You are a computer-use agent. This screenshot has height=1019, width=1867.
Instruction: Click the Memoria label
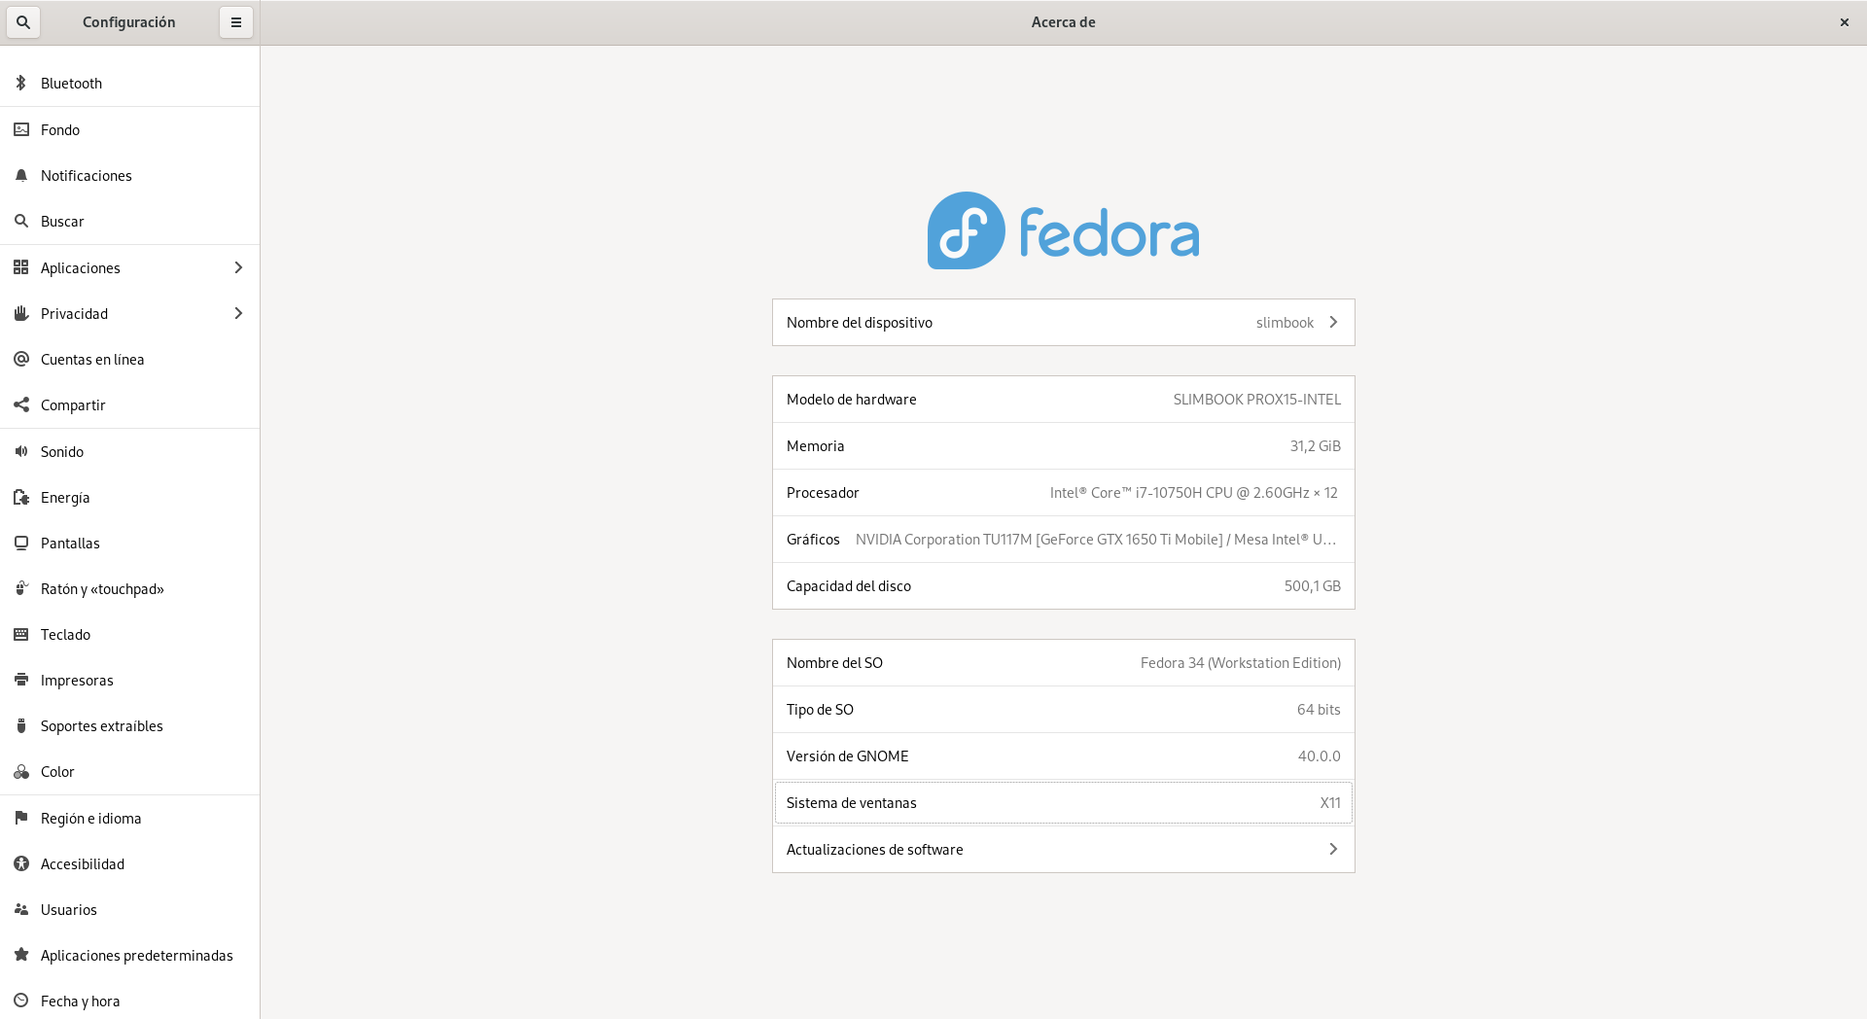[x=815, y=446]
